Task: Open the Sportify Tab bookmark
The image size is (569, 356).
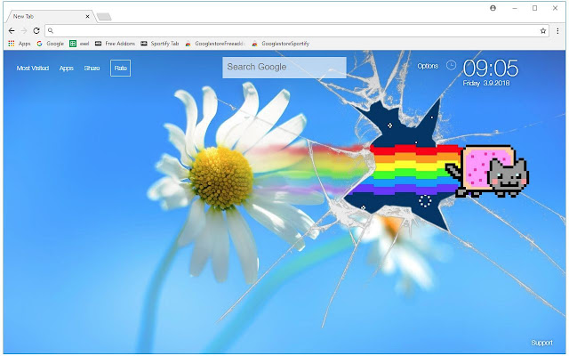Action: [x=160, y=44]
